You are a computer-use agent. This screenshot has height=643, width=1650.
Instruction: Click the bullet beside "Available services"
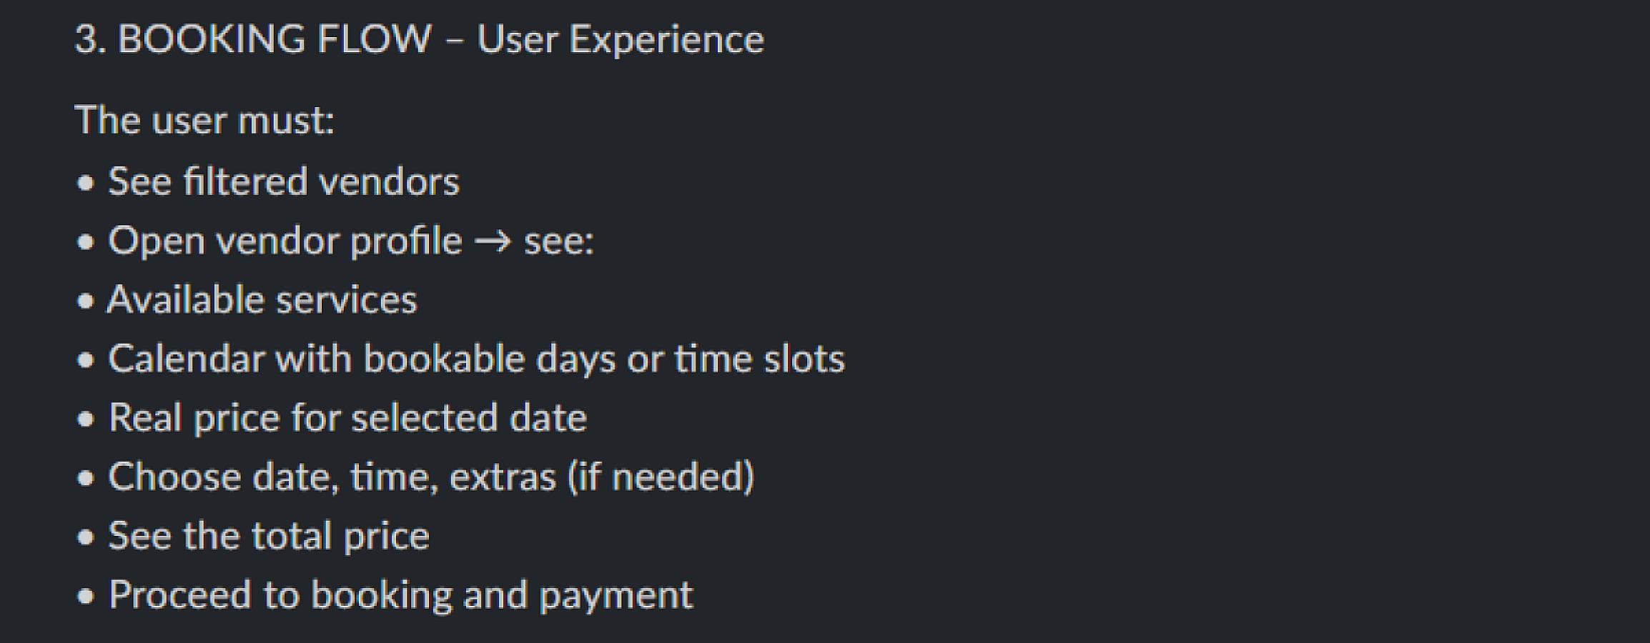click(86, 301)
